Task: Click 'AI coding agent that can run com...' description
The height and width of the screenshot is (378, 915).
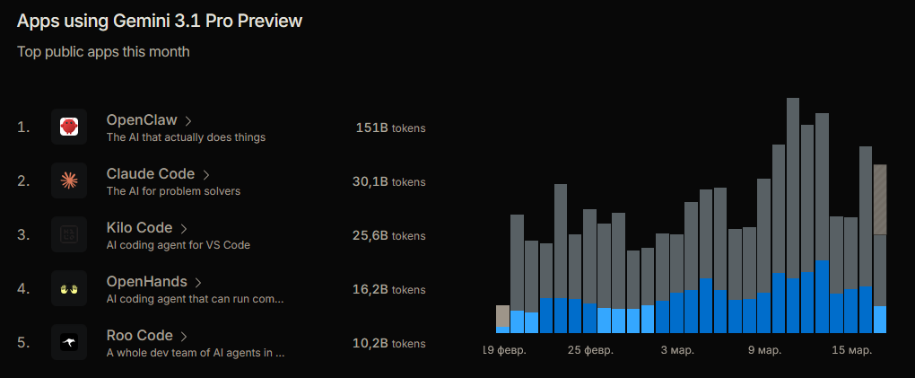Action: [x=195, y=299]
